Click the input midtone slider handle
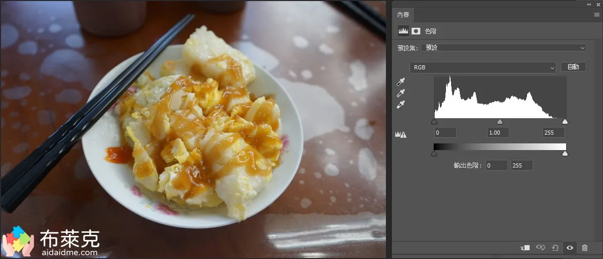The width and height of the screenshot is (603, 259). point(499,122)
